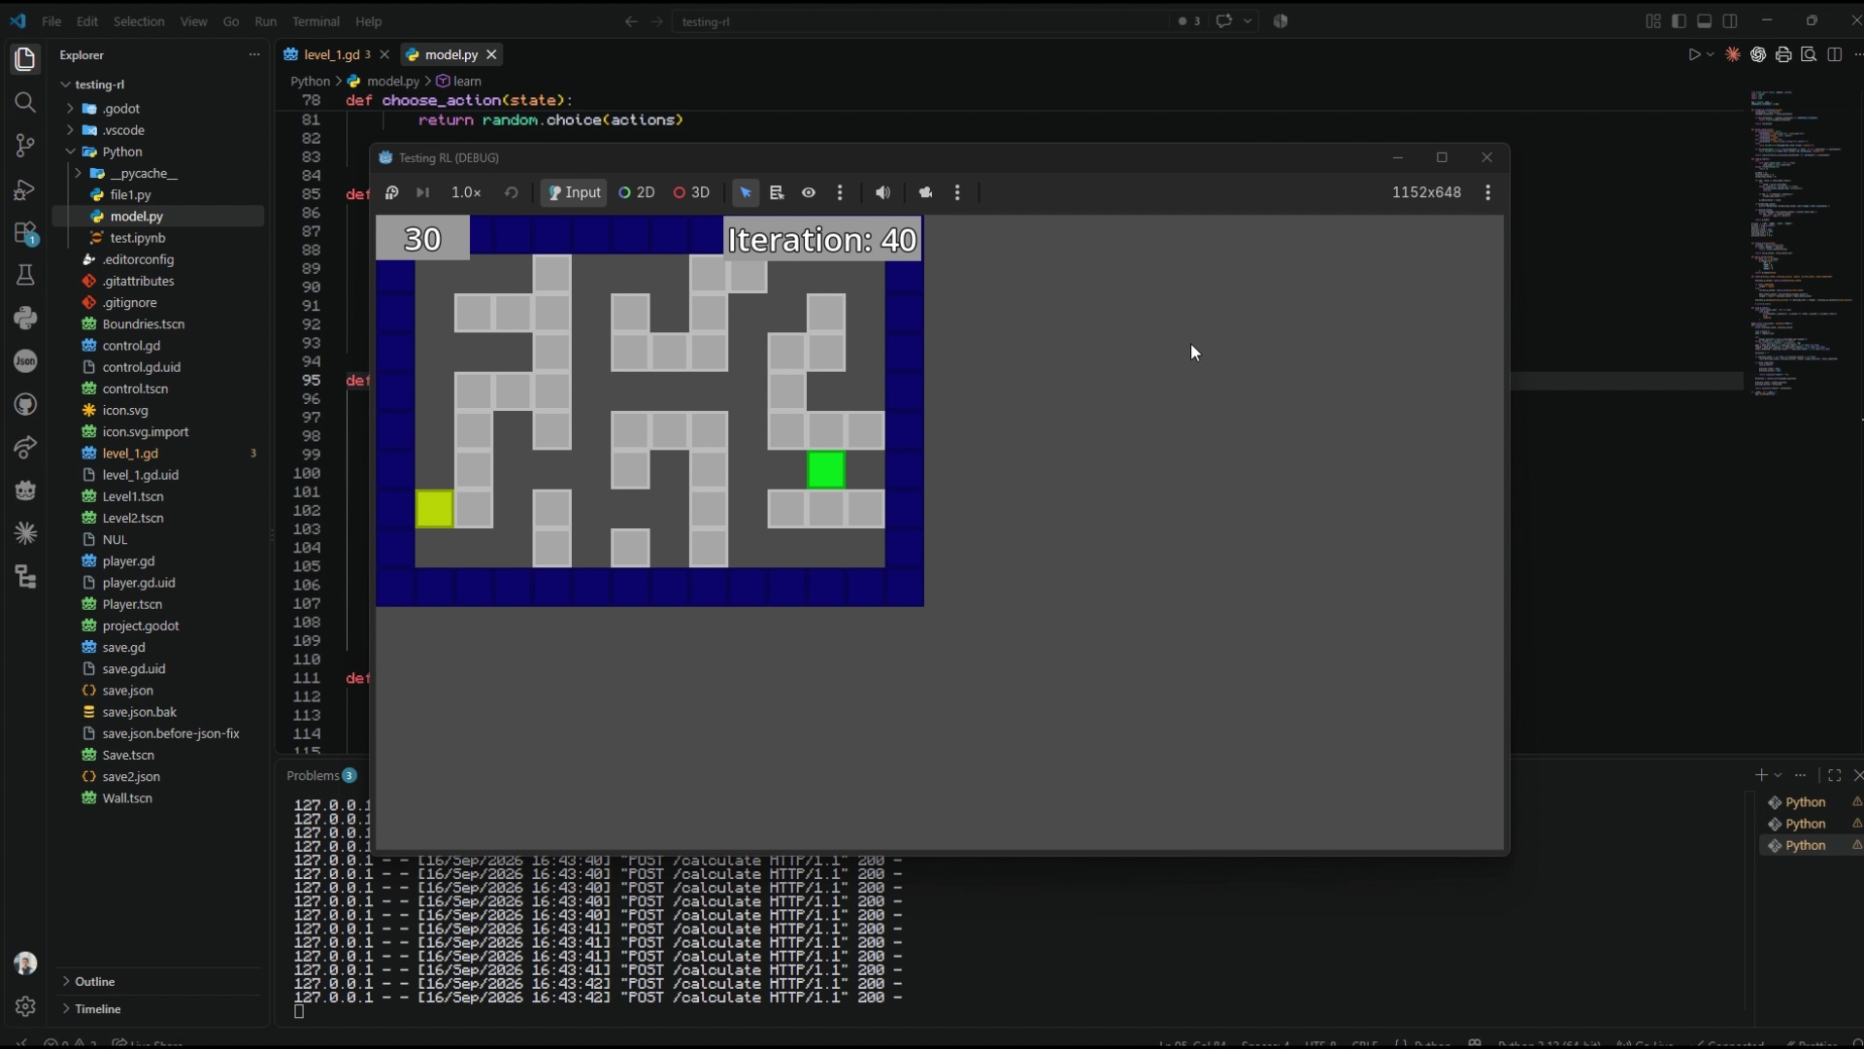Screen dimensions: 1864x1049
Task: Expand the Outline section
Action: (94, 981)
